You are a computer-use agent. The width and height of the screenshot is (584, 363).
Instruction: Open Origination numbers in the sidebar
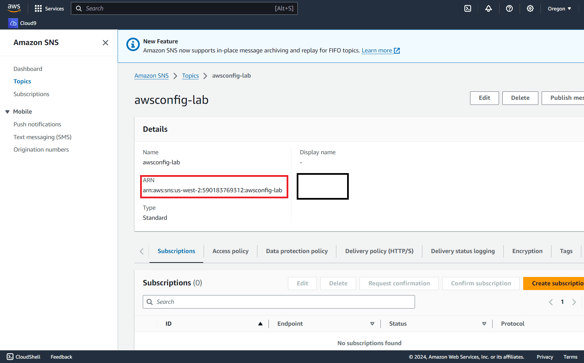[x=41, y=150]
